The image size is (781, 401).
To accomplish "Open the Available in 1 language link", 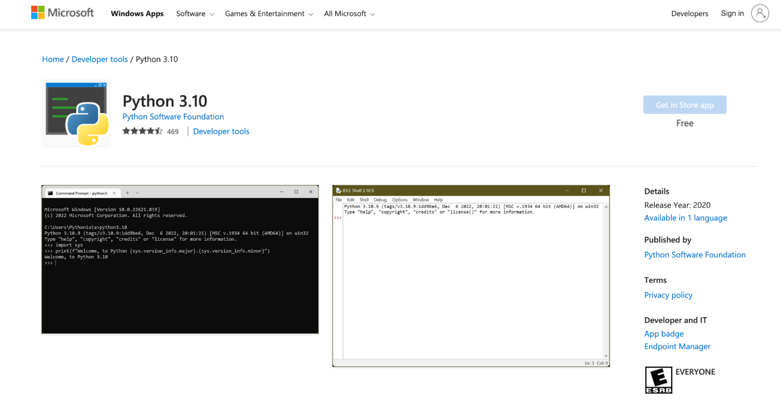I will tap(685, 218).
